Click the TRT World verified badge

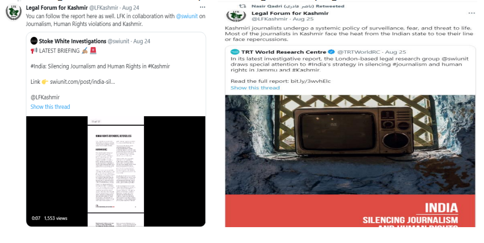pyautogui.click(x=332, y=52)
